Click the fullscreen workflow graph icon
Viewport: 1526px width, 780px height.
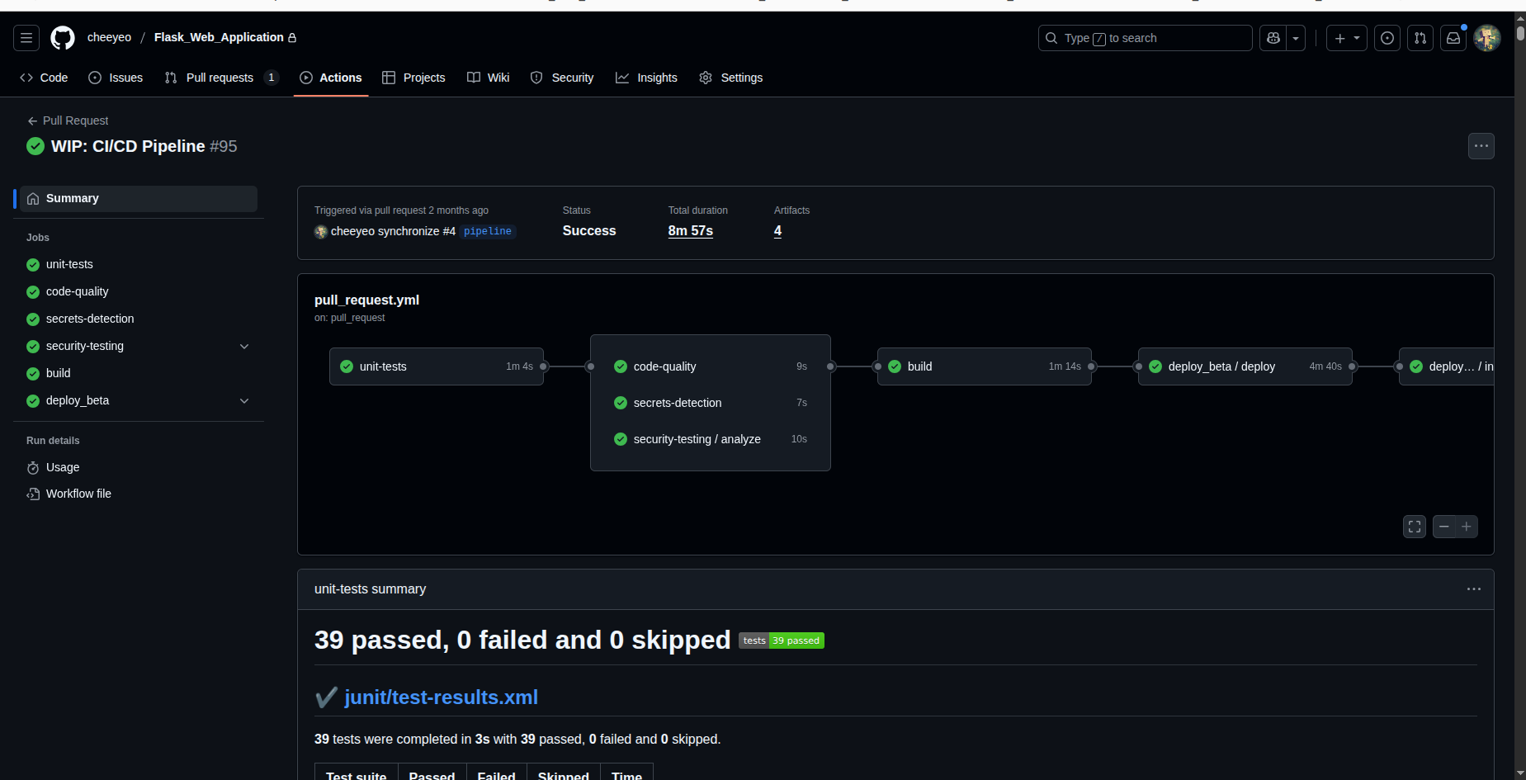1415,527
